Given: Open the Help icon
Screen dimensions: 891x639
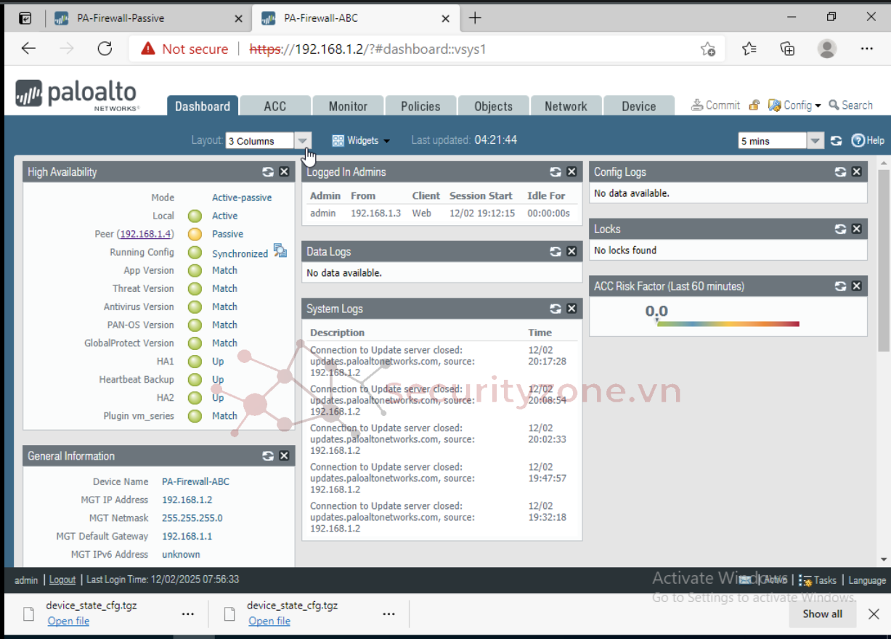Looking at the screenshot, I should (858, 141).
